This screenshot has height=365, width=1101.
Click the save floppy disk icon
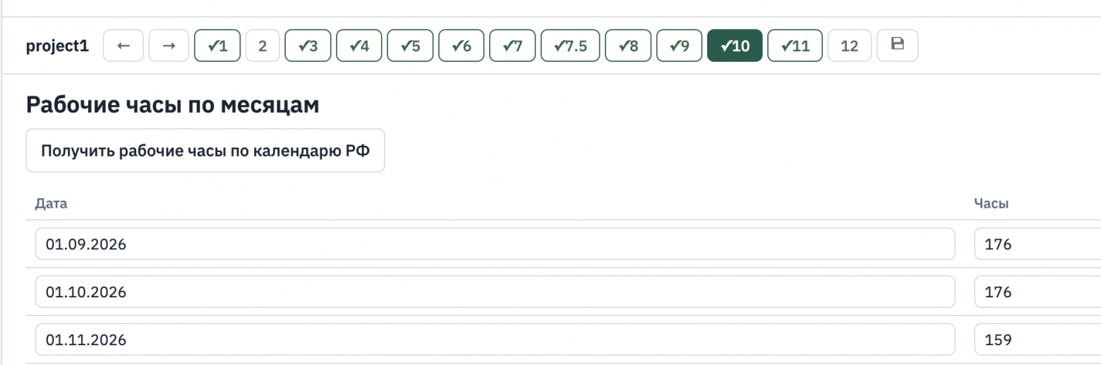click(898, 45)
